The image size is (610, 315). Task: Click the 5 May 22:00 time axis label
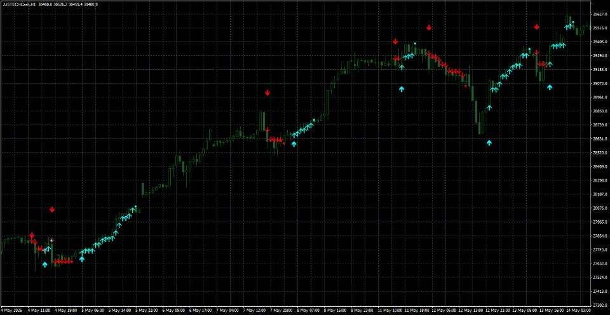(147, 311)
